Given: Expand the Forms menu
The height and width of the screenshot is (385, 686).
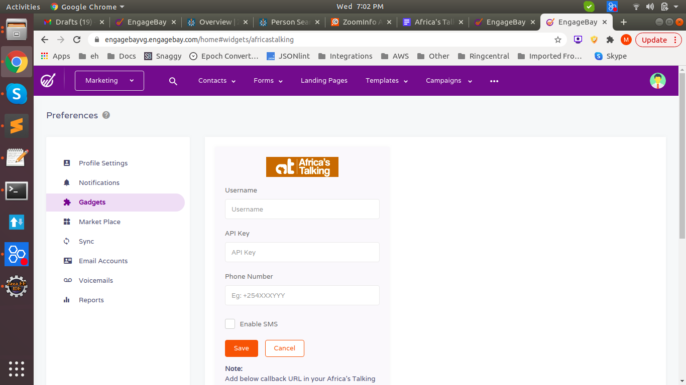Looking at the screenshot, I should [268, 81].
